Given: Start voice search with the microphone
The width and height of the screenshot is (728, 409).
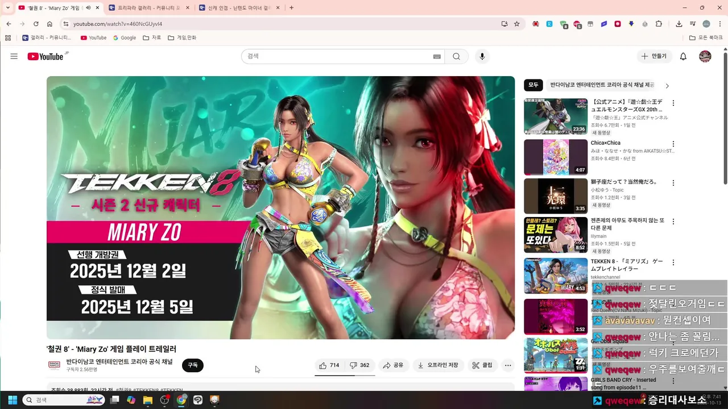Looking at the screenshot, I should [x=482, y=56].
